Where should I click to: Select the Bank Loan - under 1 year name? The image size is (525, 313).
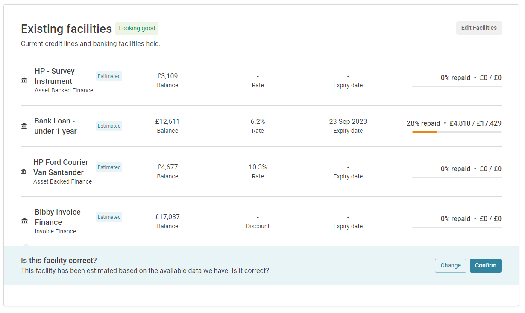(56, 126)
